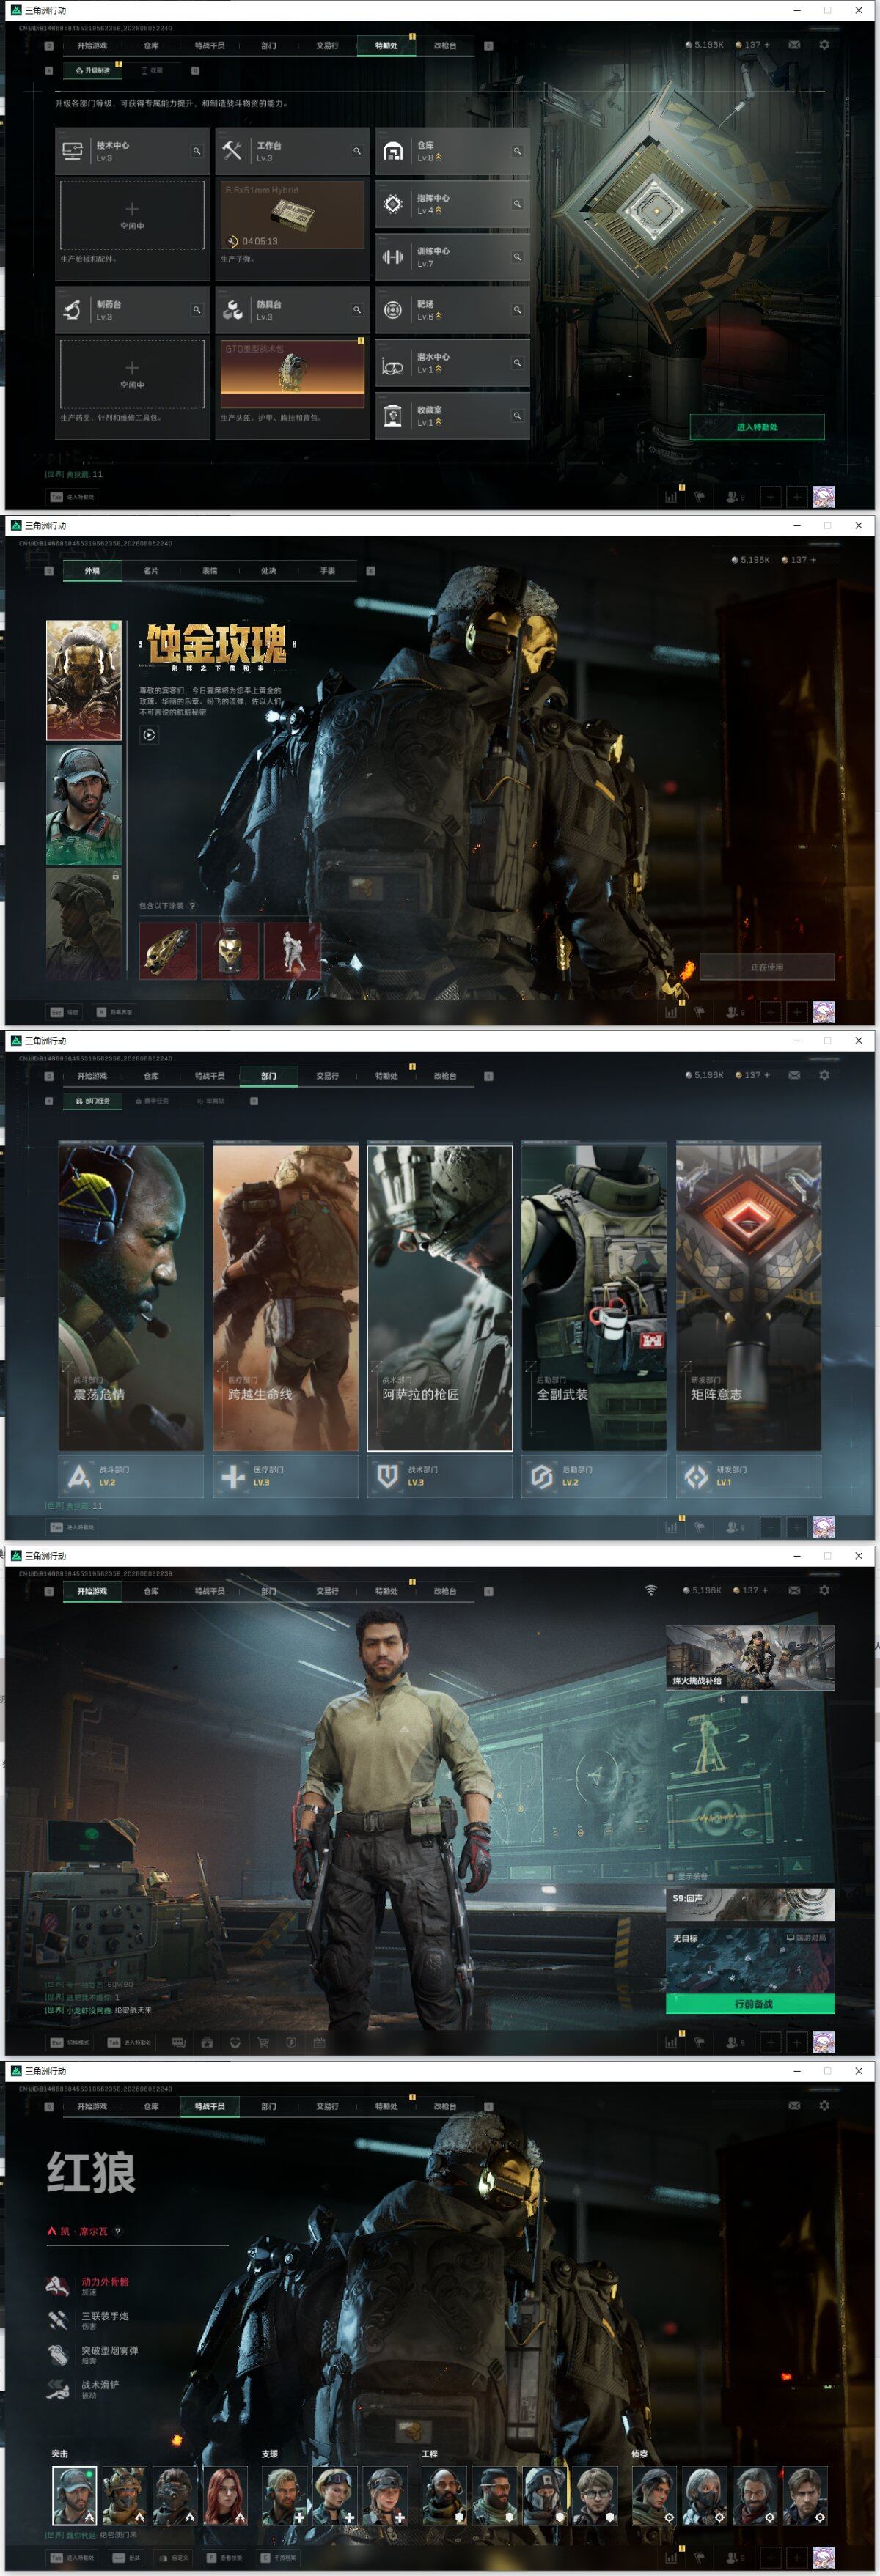This screenshot has width=880, height=2576.
Task: Click the 战术滑铲 passive skill icon
Action: click(x=58, y=2389)
